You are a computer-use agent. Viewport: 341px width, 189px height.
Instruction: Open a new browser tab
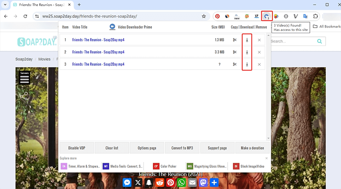[x=79, y=5]
